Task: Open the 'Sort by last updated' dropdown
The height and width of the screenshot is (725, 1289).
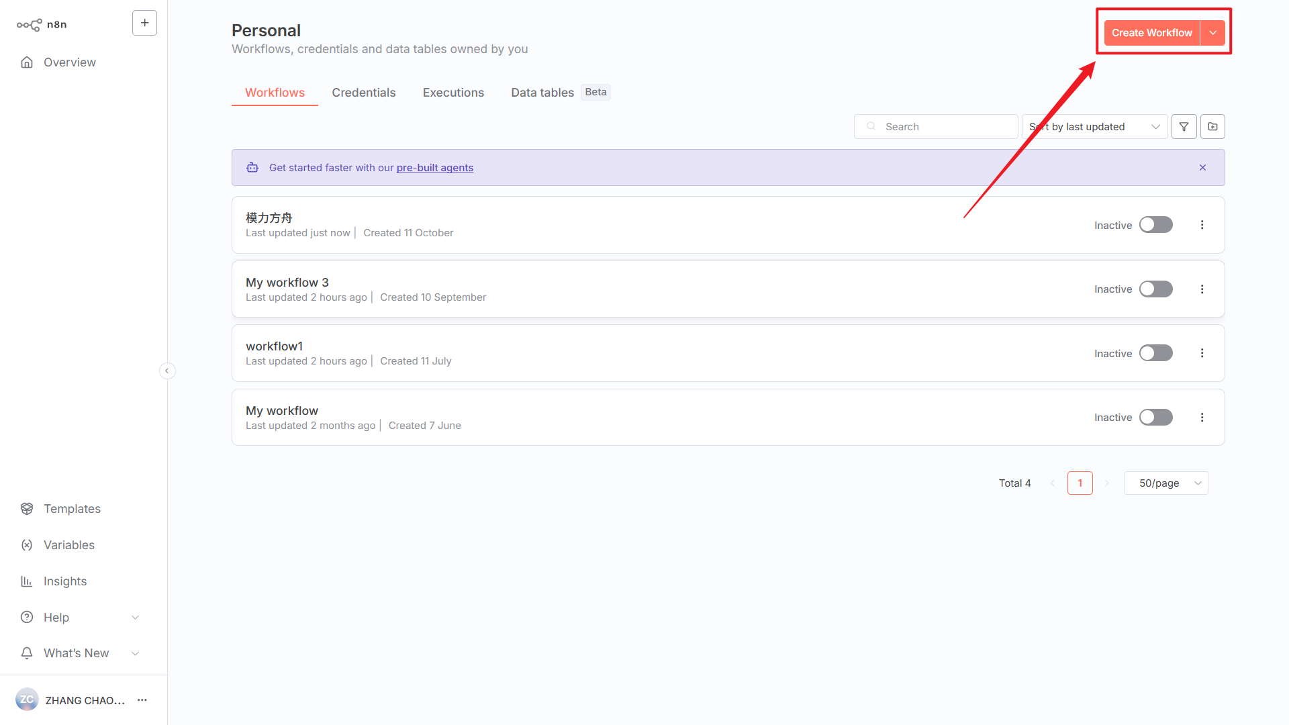Action: point(1094,126)
